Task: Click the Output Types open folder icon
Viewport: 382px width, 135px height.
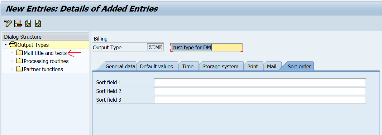Action: tap(13, 45)
